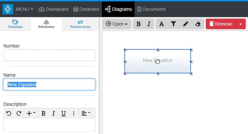The image size is (248, 134).
Task: Undo in the Description editor
Action: pos(9,113)
